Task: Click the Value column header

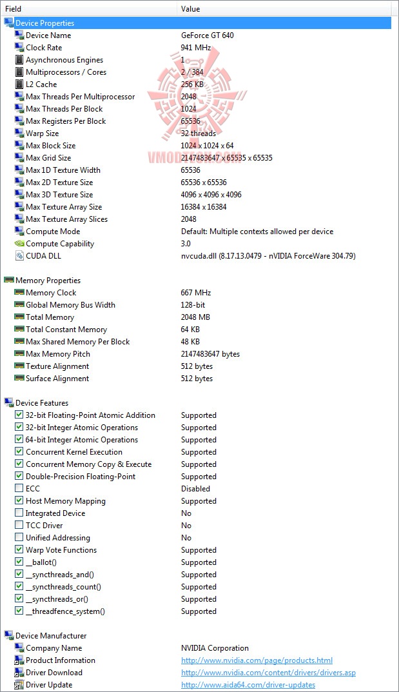Action: pos(285,8)
